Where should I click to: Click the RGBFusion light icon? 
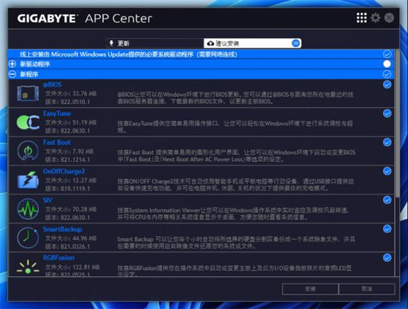tap(26, 265)
